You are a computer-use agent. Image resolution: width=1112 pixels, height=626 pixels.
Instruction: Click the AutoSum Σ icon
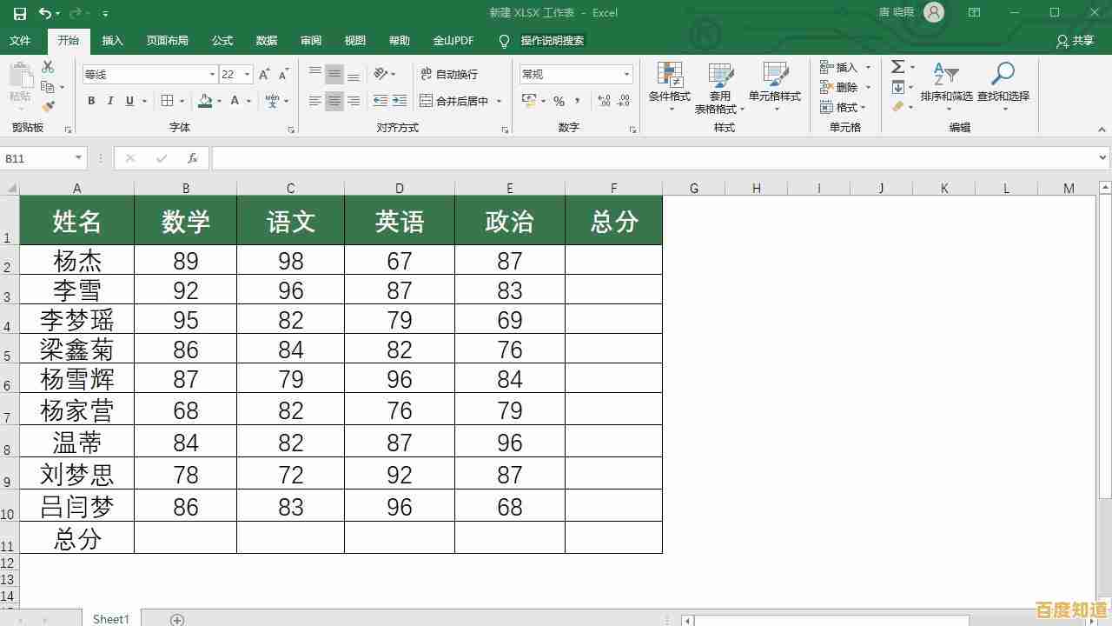[897, 66]
